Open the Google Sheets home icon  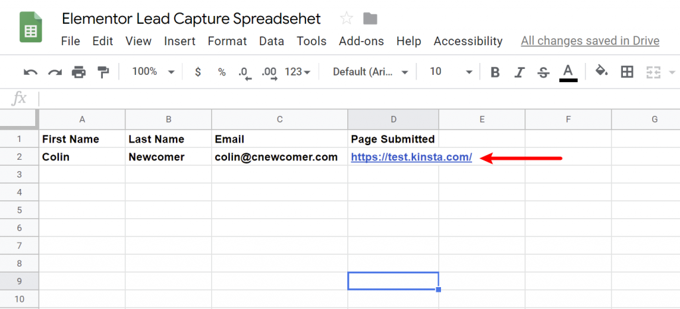[31, 29]
